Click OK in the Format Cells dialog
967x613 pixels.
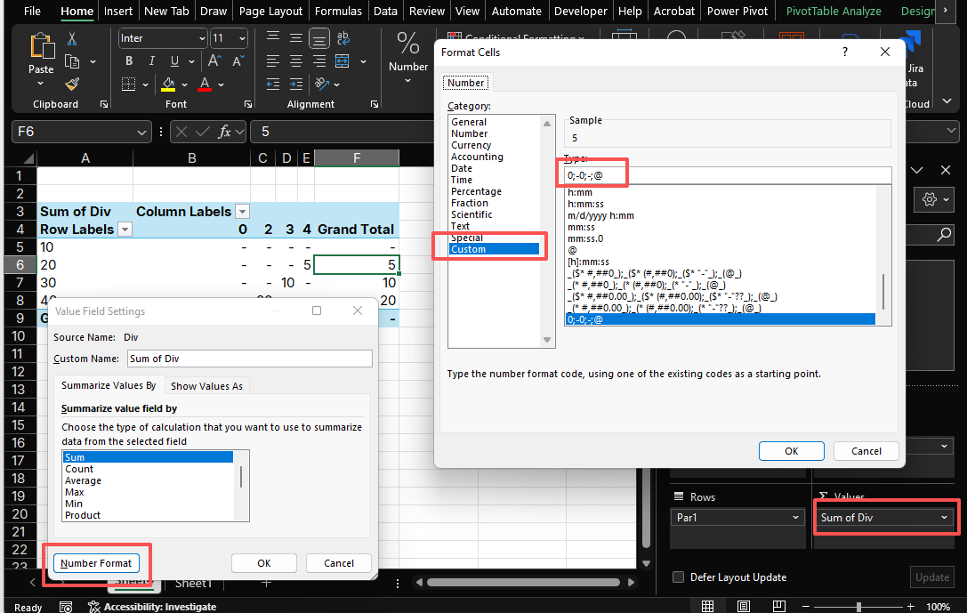click(x=791, y=451)
